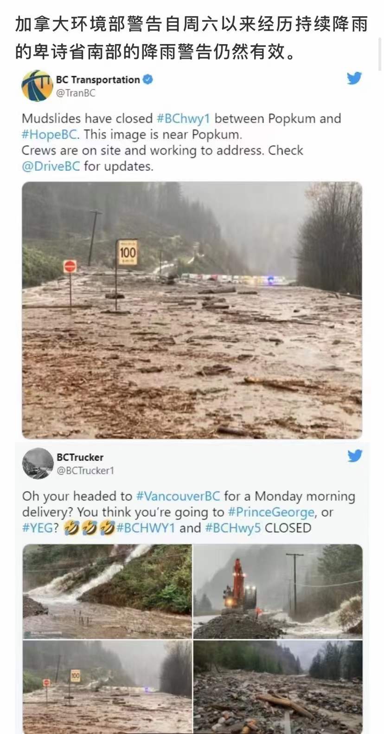This screenshot has height=734, width=384.
Task: Click the blue verified badge beside BC Transportation
Action: point(147,79)
